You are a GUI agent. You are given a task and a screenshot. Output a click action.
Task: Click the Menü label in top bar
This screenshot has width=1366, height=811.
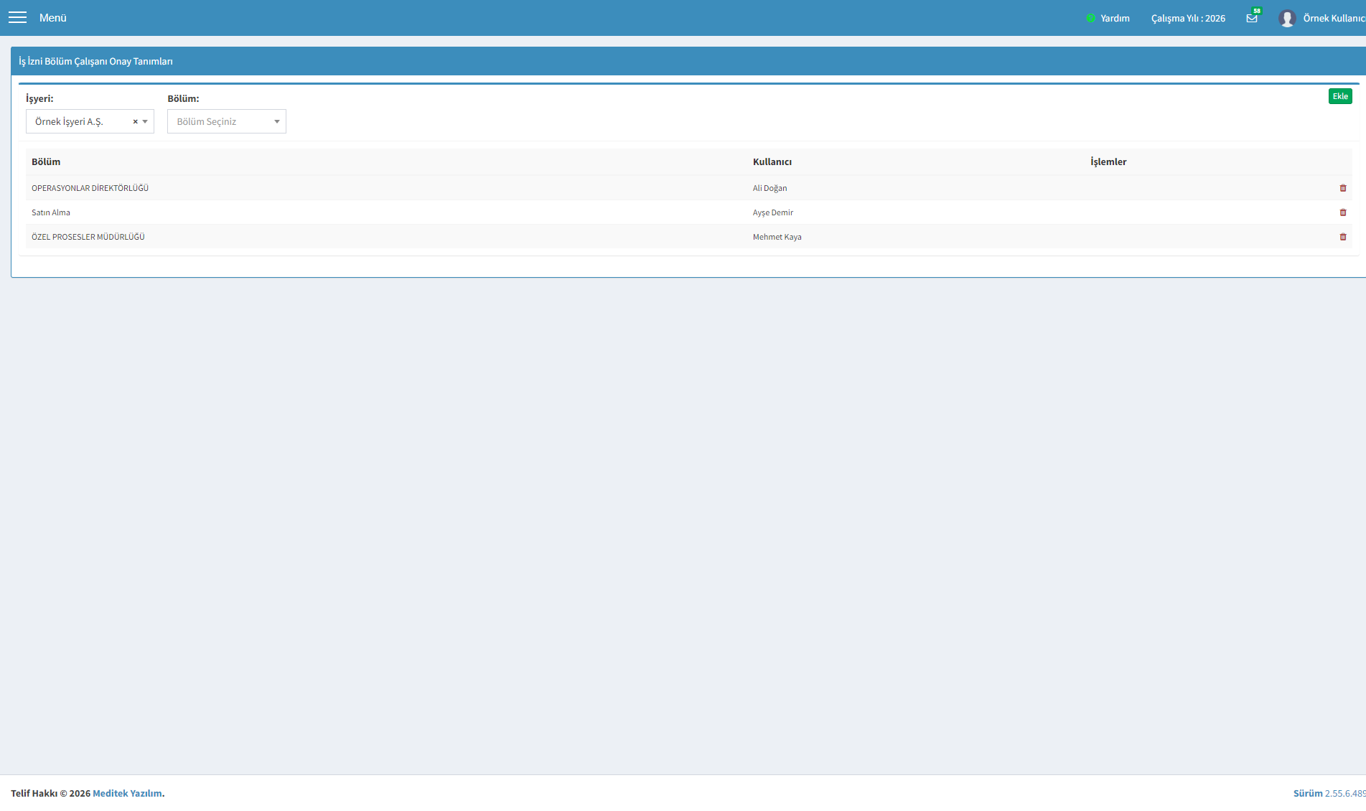53,18
